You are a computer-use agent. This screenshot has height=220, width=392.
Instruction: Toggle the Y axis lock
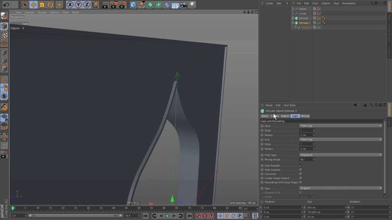[x=78, y=4]
